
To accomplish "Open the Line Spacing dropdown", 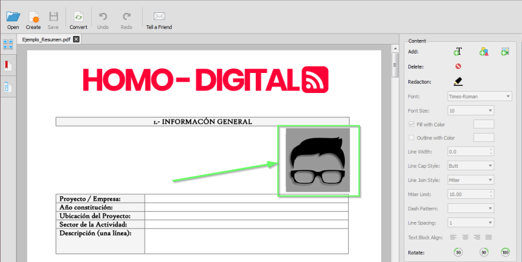I will 471,223.
